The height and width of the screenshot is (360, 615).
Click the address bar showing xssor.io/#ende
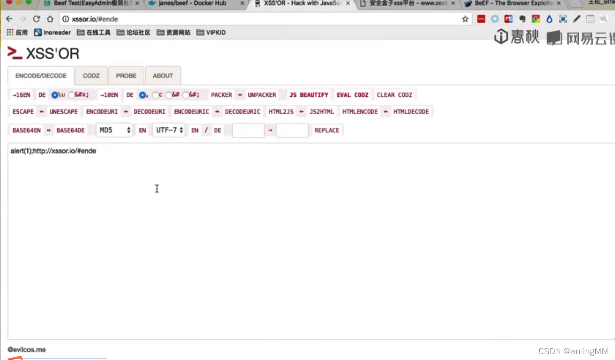tap(265, 19)
